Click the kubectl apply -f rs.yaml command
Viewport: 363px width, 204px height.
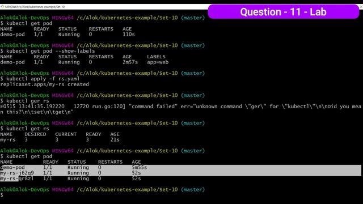[43, 79]
